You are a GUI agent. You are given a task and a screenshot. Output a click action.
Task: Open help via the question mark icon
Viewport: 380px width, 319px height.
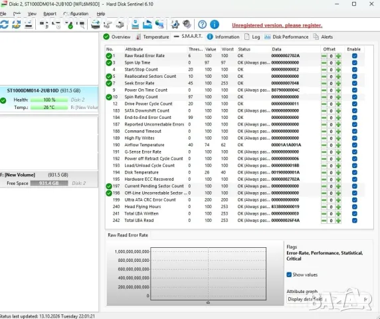(x=202, y=25)
